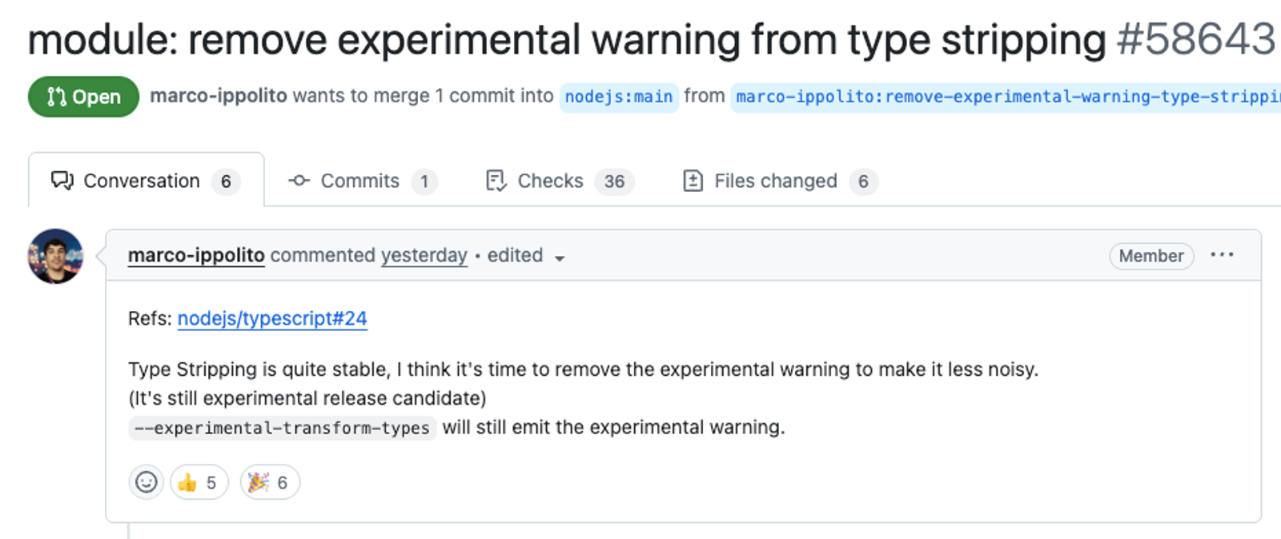Toggle the thumbs up reaction

[x=199, y=482]
